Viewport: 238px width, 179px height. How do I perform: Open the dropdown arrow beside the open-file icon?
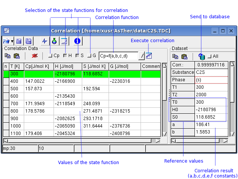pyautogui.click(x=12, y=41)
